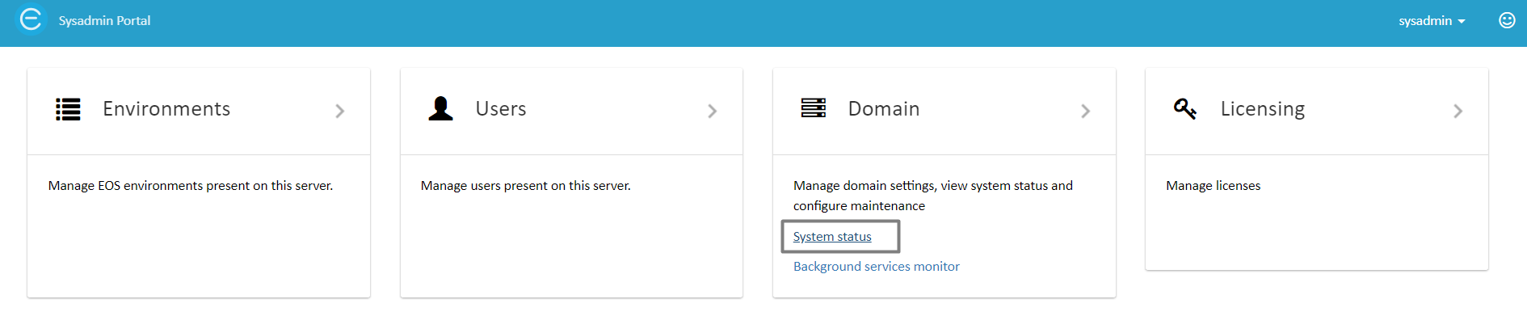Expand the Domain card chevron
This screenshot has height=312, width=1527.
[x=1085, y=111]
